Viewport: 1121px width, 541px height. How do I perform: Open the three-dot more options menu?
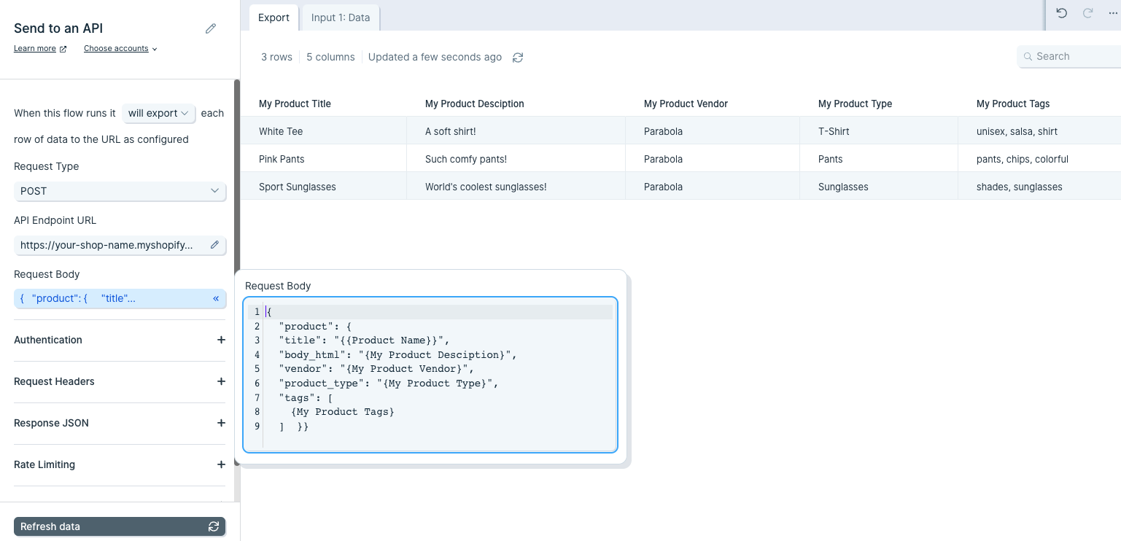pyautogui.click(x=1113, y=13)
